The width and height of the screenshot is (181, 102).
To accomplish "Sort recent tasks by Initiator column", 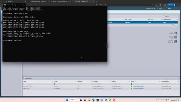I will 79,81.
